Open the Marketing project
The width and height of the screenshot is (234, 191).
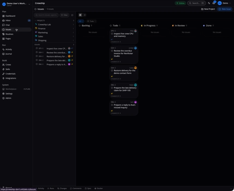coord(55,33)
